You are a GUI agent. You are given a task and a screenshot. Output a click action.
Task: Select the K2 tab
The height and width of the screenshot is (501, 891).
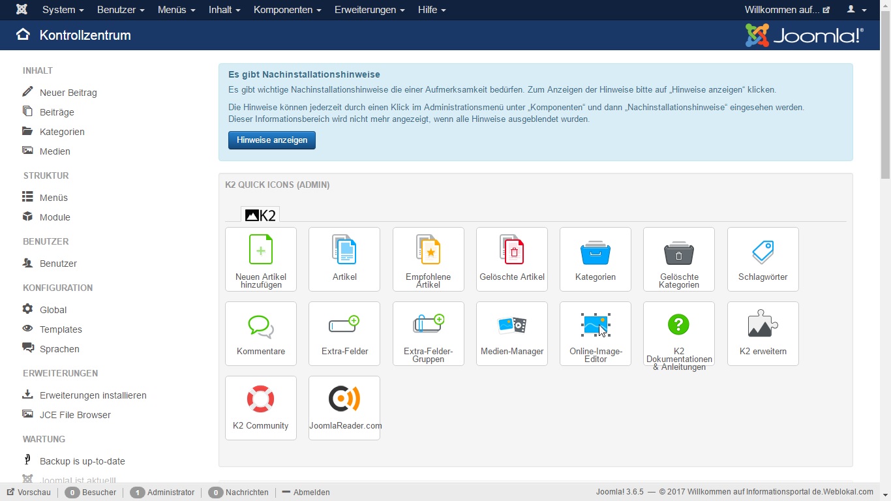click(x=260, y=215)
